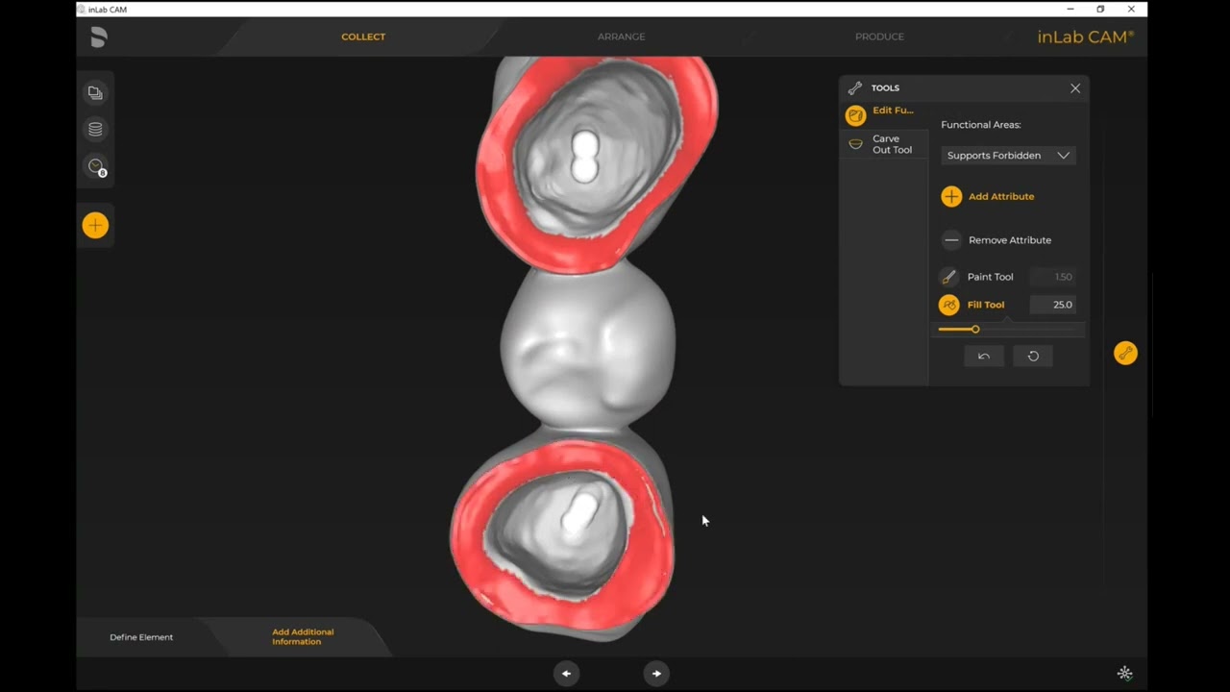Click the fill tool size slider handle
Viewport: 1230px width, 692px height.
click(x=975, y=330)
